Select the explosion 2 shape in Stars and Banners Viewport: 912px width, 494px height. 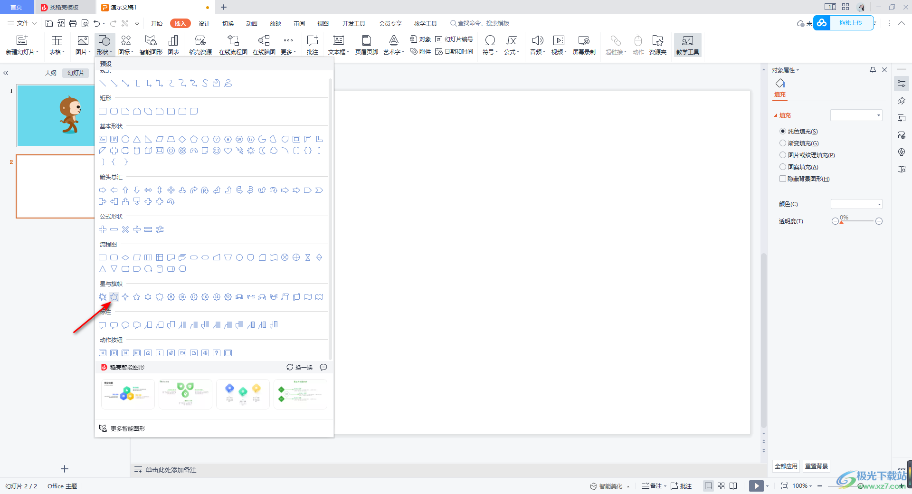[x=114, y=297]
